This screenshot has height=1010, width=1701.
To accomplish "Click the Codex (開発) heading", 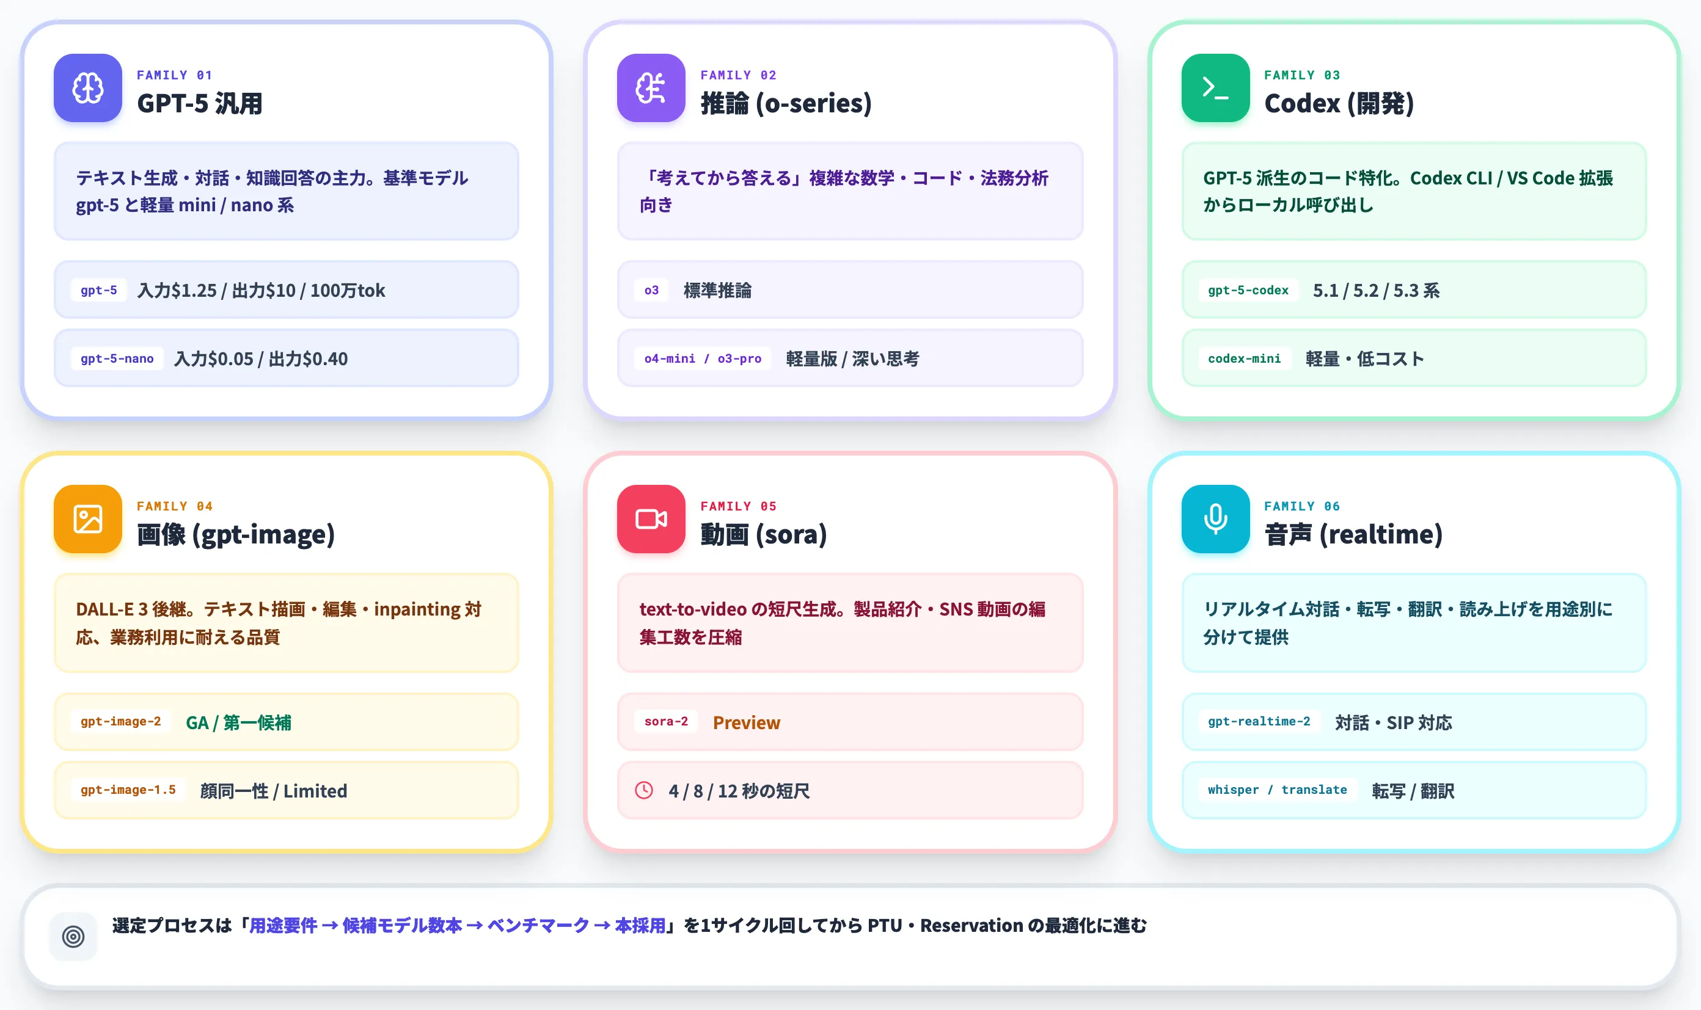I will tap(1339, 103).
